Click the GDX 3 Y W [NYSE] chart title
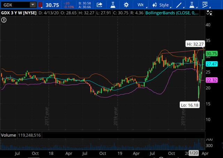The height and width of the screenshot is (158, 223). click(x=19, y=13)
